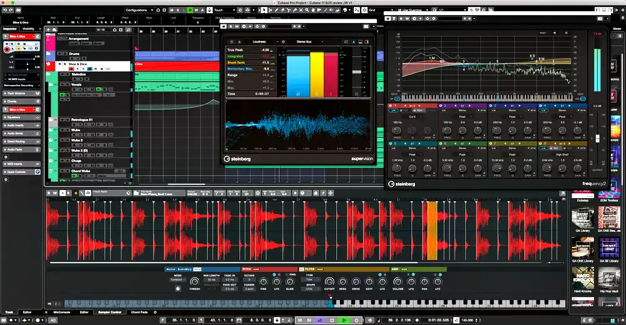Expand the Quick Controls inspector section
The image size is (626, 325).
pos(21,172)
